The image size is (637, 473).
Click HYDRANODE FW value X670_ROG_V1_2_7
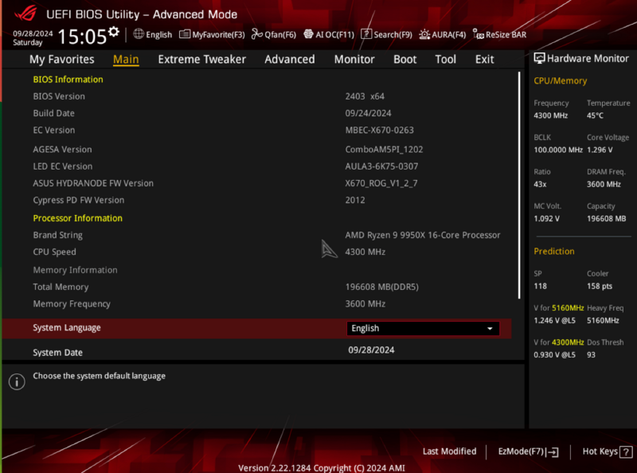381,184
